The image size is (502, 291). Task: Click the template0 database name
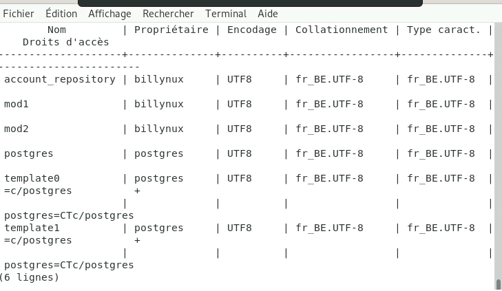tap(32, 178)
